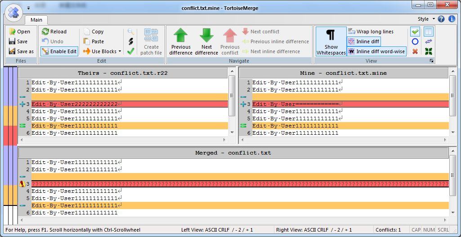
Task: Open the quick access toolbar customize arrow
Action: [28, 8]
